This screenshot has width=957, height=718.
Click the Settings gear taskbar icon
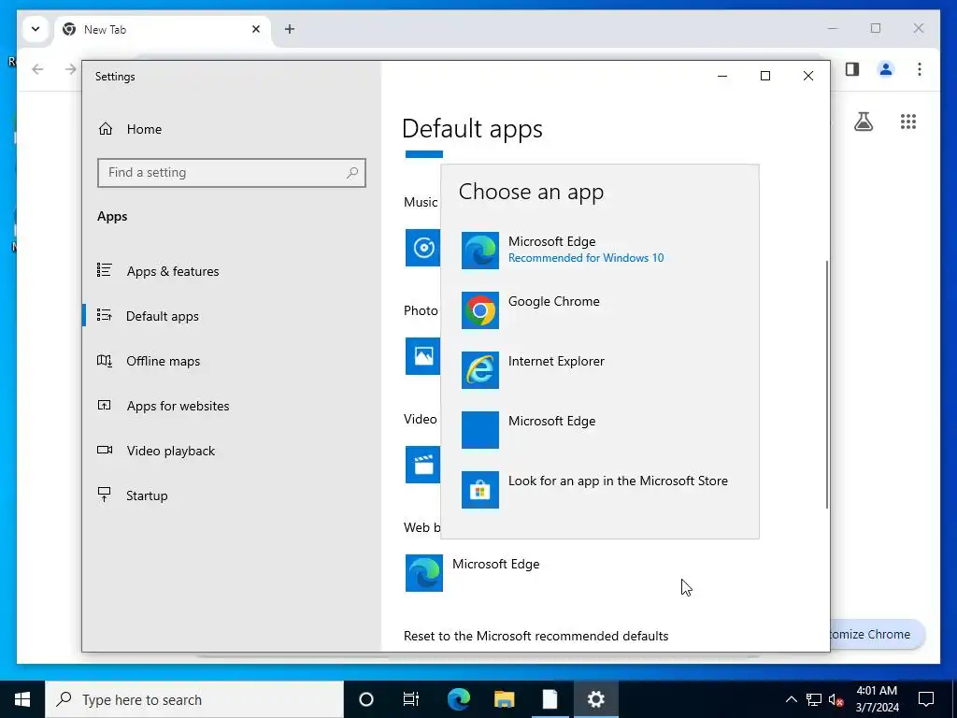click(595, 699)
